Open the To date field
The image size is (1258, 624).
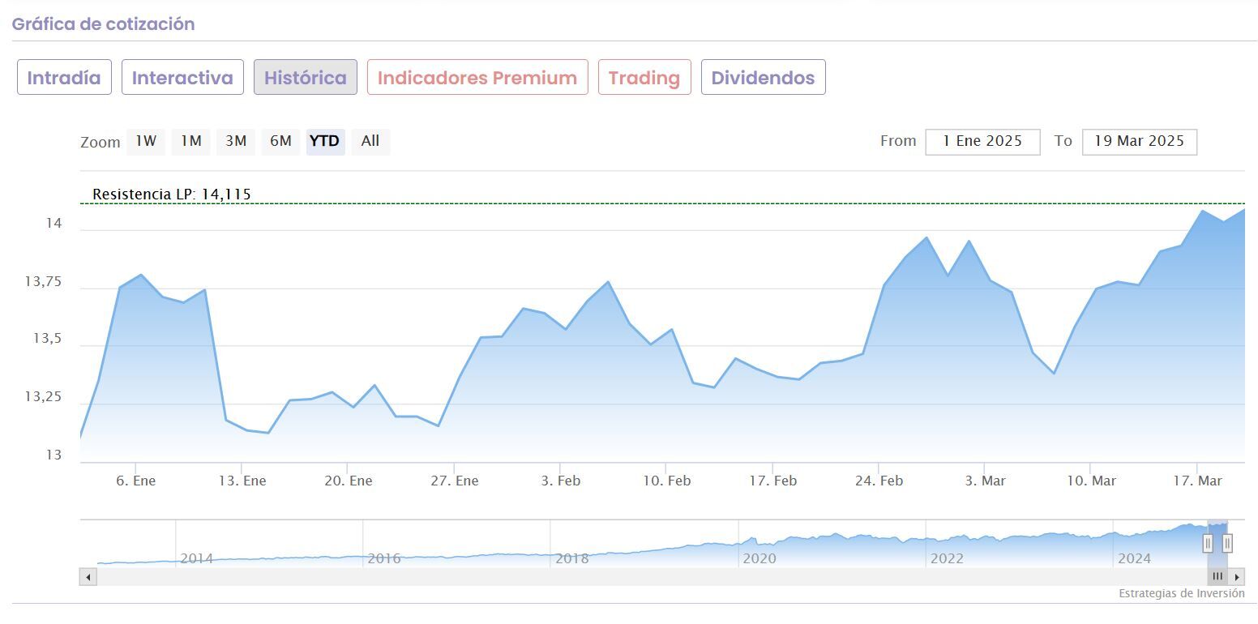[x=1139, y=142]
